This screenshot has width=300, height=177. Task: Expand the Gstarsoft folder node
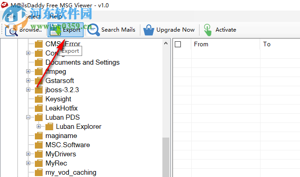click(28, 81)
